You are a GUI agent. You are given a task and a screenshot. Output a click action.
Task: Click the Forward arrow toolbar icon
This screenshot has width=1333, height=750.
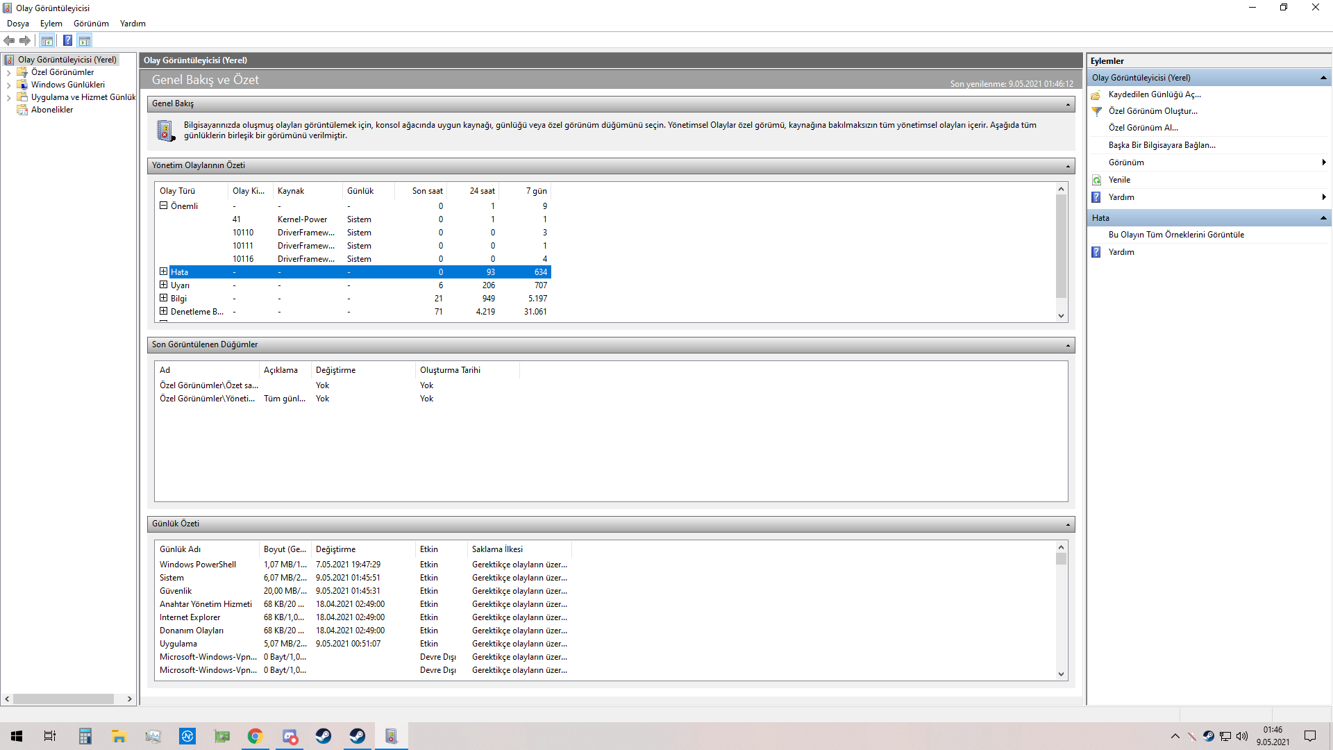click(25, 40)
